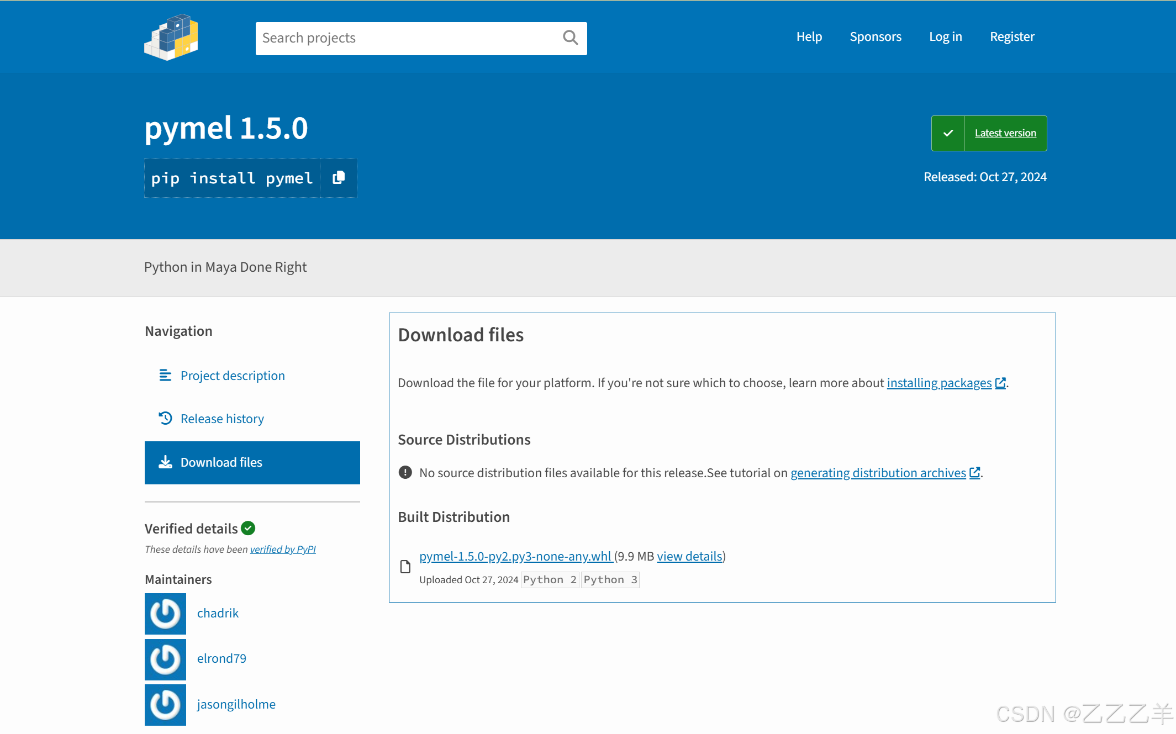Viewport: 1176px width, 734px height.
Task: Open view details for the wheel
Action: (x=689, y=556)
